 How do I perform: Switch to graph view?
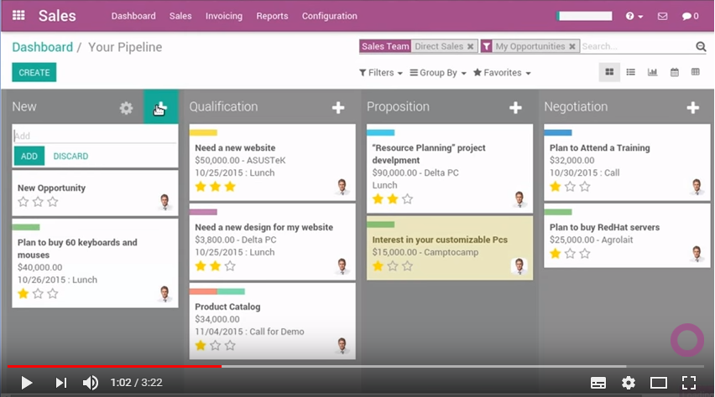[x=652, y=73]
